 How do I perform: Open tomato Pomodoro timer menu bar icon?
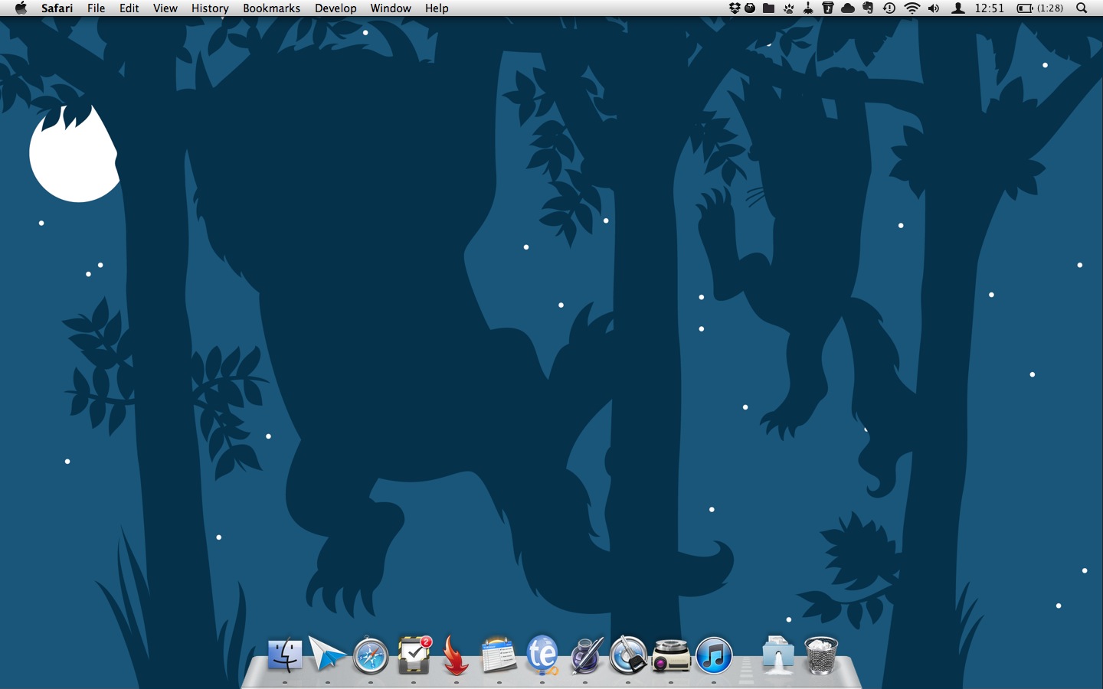pos(750,8)
